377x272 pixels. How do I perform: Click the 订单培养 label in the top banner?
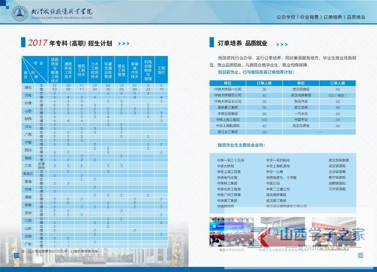tap(333, 17)
